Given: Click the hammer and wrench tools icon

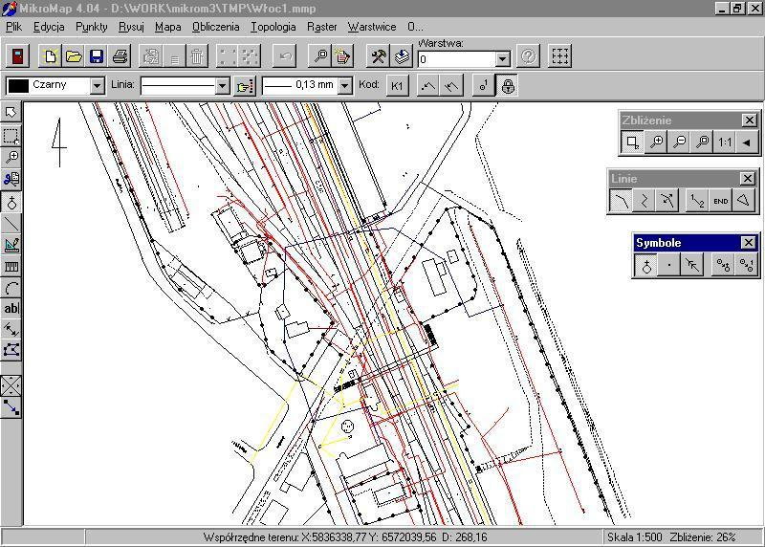Looking at the screenshot, I should click(x=378, y=57).
